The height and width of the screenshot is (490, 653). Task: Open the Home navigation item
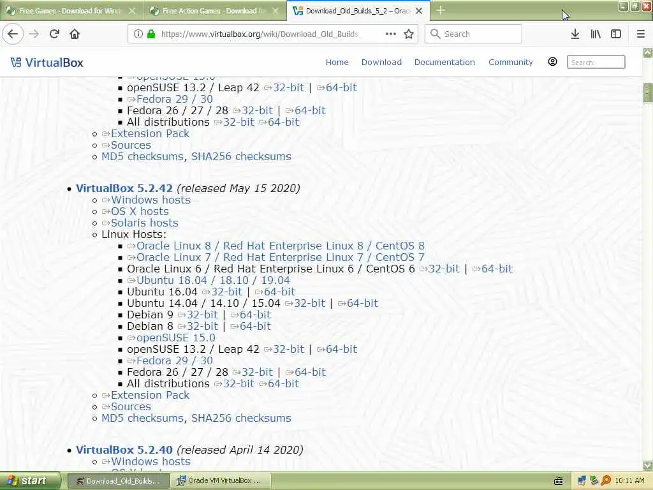[x=337, y=62]
